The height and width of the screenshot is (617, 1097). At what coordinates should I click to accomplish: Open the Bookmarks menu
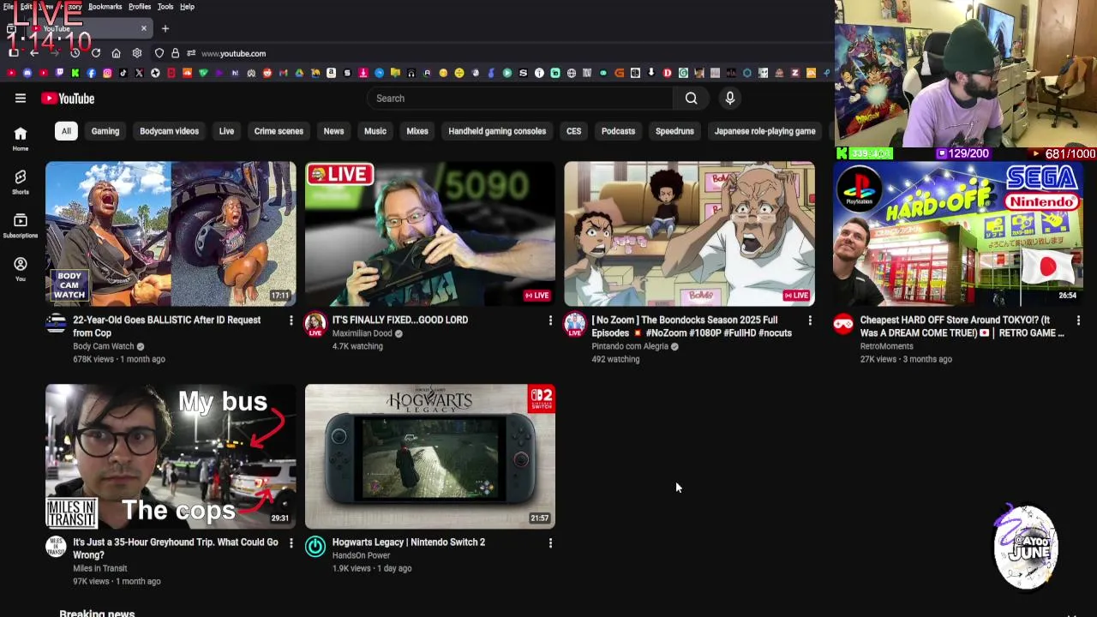pos(105,7)
